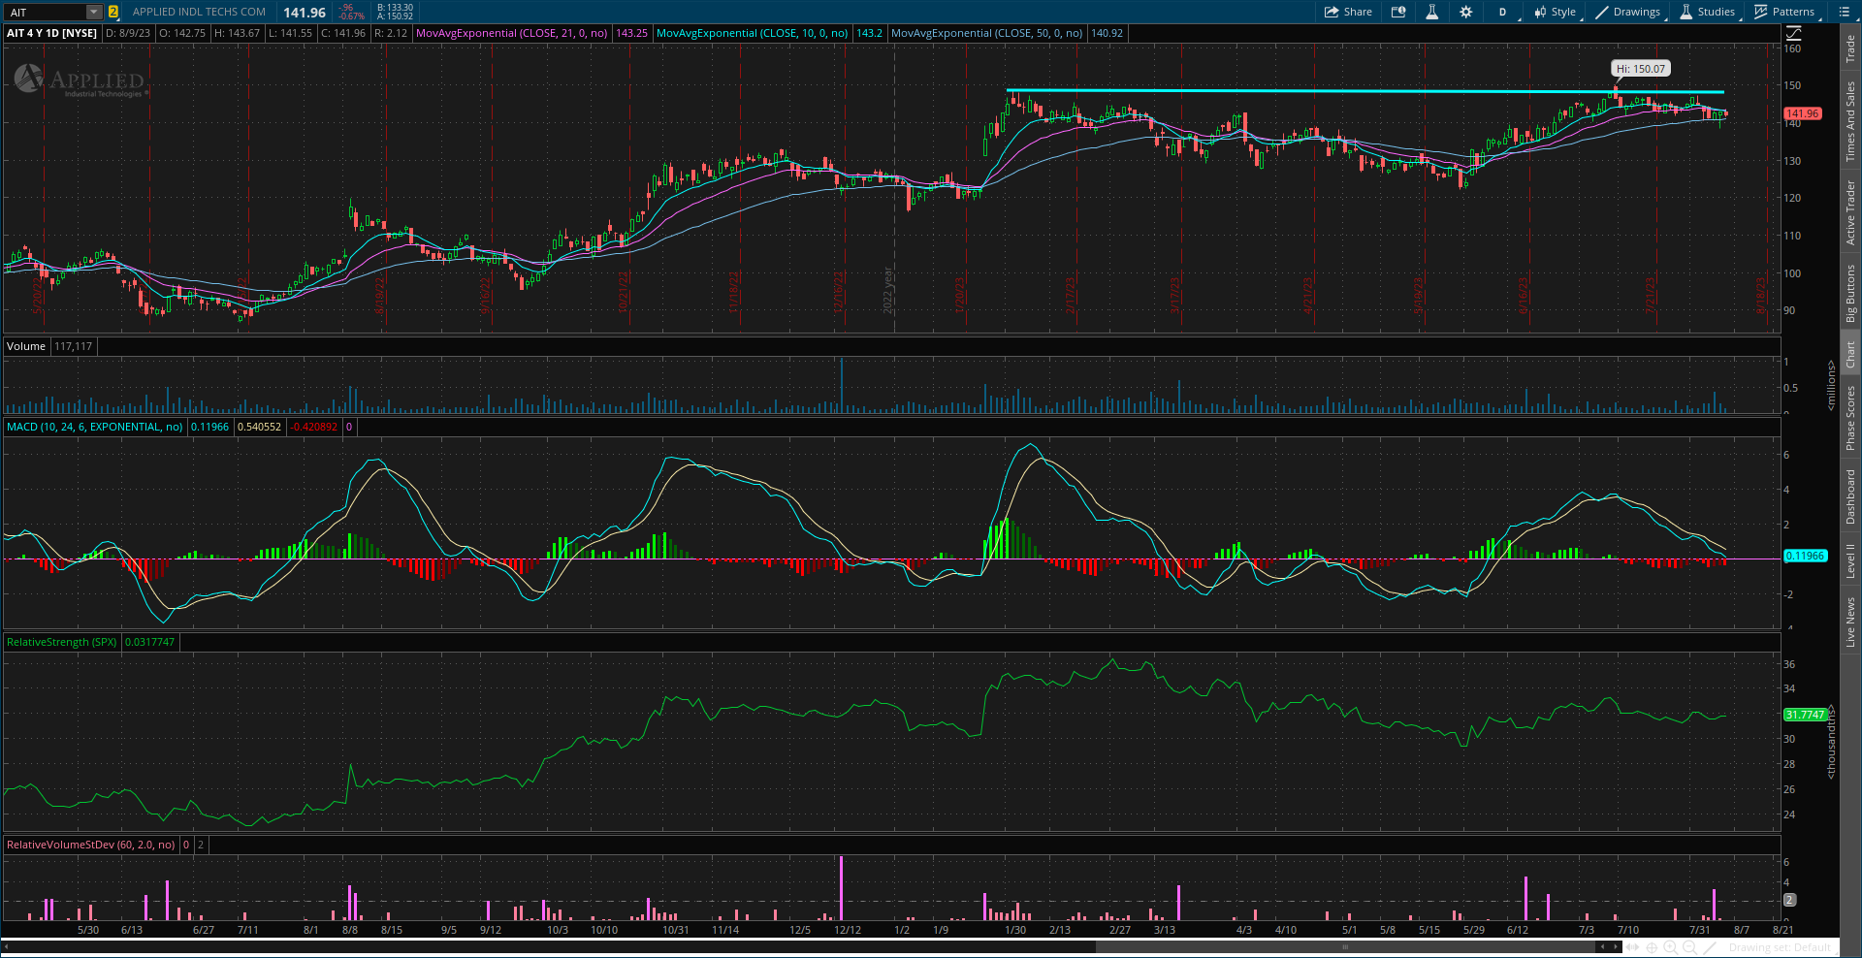The image size is (1862, 958).
Task: Click the 117,117 volume value
Action: tap(74, 346)
